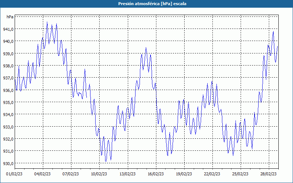Select the 10/02/23 date label

point(99,174)
